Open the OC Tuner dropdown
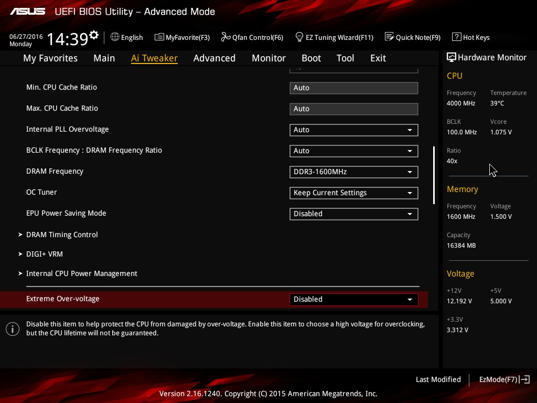This screenshot has width=537, height=403. (x=354, y=193)
